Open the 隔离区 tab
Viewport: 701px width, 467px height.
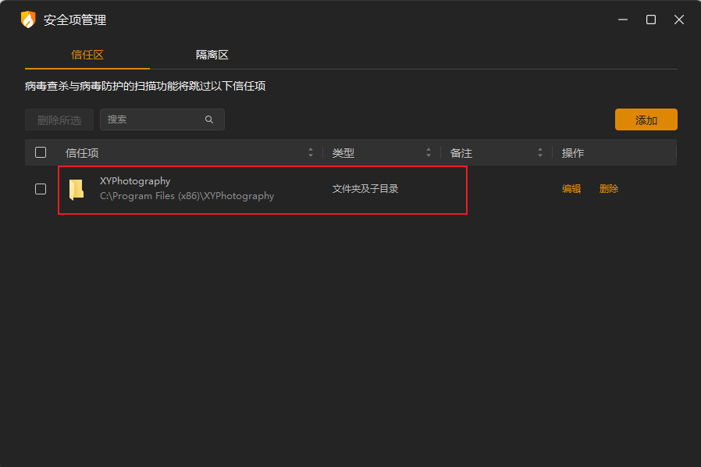pos(212,55)
